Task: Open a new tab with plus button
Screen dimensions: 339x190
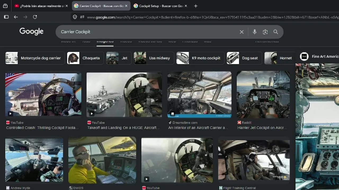Action: tap(196, 6)
